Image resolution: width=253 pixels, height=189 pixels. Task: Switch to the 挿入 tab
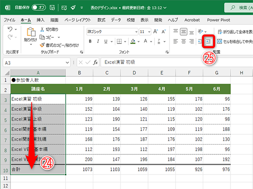point(40,20)
